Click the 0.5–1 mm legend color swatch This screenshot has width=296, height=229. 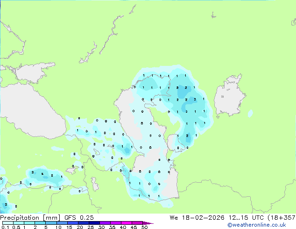point(19,223)
